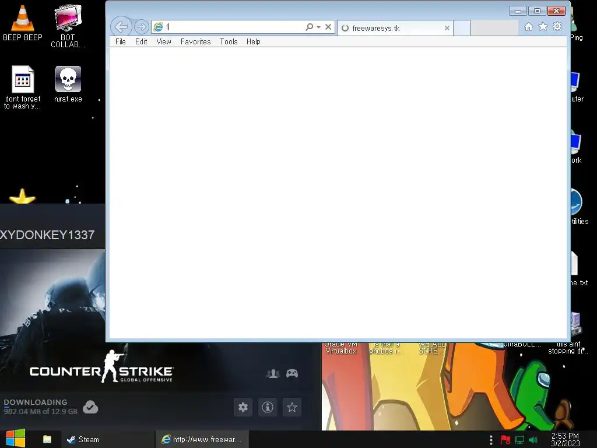Click the Steam friends who play icon
The height and width of the screenshot is (448, 597).
click(273, 373)
